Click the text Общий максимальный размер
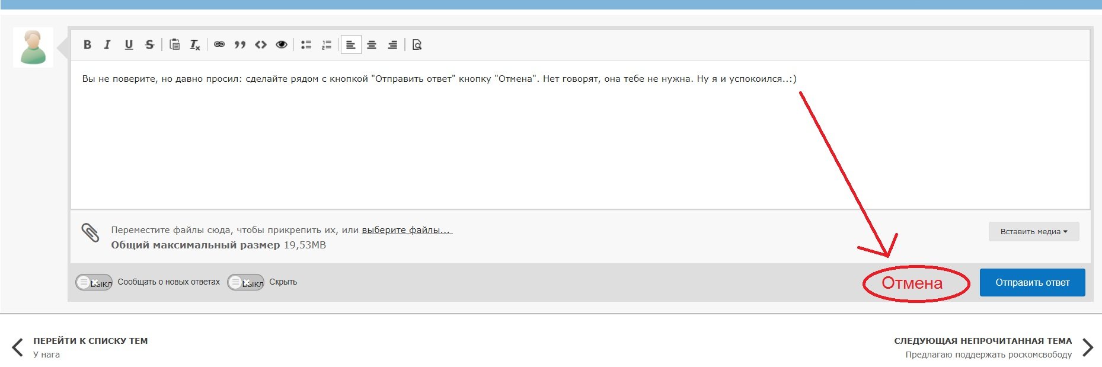The height and width of the screenshot is (367, 1102). click(196, 245)
